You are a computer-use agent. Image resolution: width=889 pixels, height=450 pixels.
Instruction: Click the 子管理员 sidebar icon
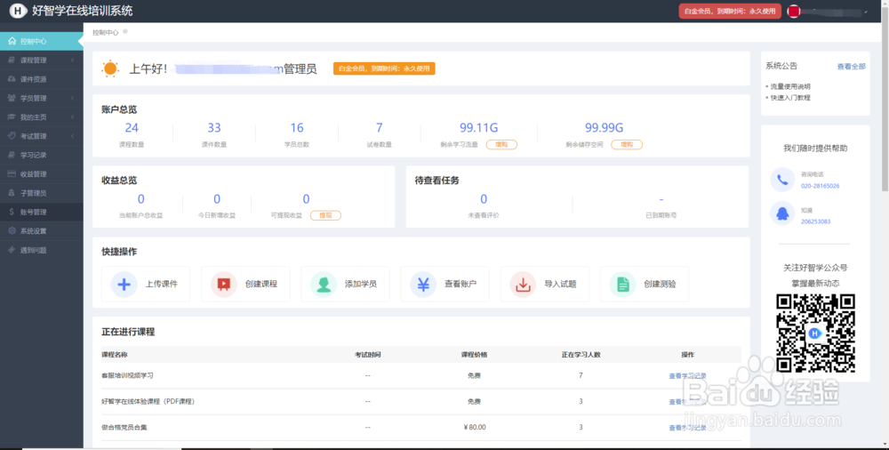pyautogui.click(x=12, y=192)
